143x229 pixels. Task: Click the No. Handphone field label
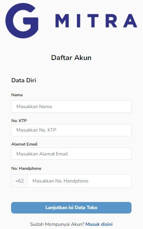[26, 169]
